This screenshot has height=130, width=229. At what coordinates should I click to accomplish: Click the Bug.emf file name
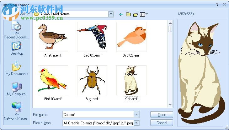(x=92, y=99)
